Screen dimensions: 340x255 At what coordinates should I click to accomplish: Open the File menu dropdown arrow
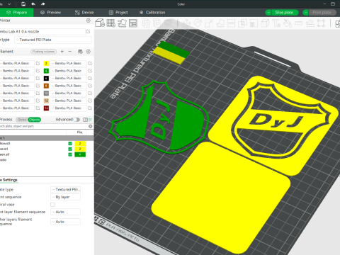9,4
